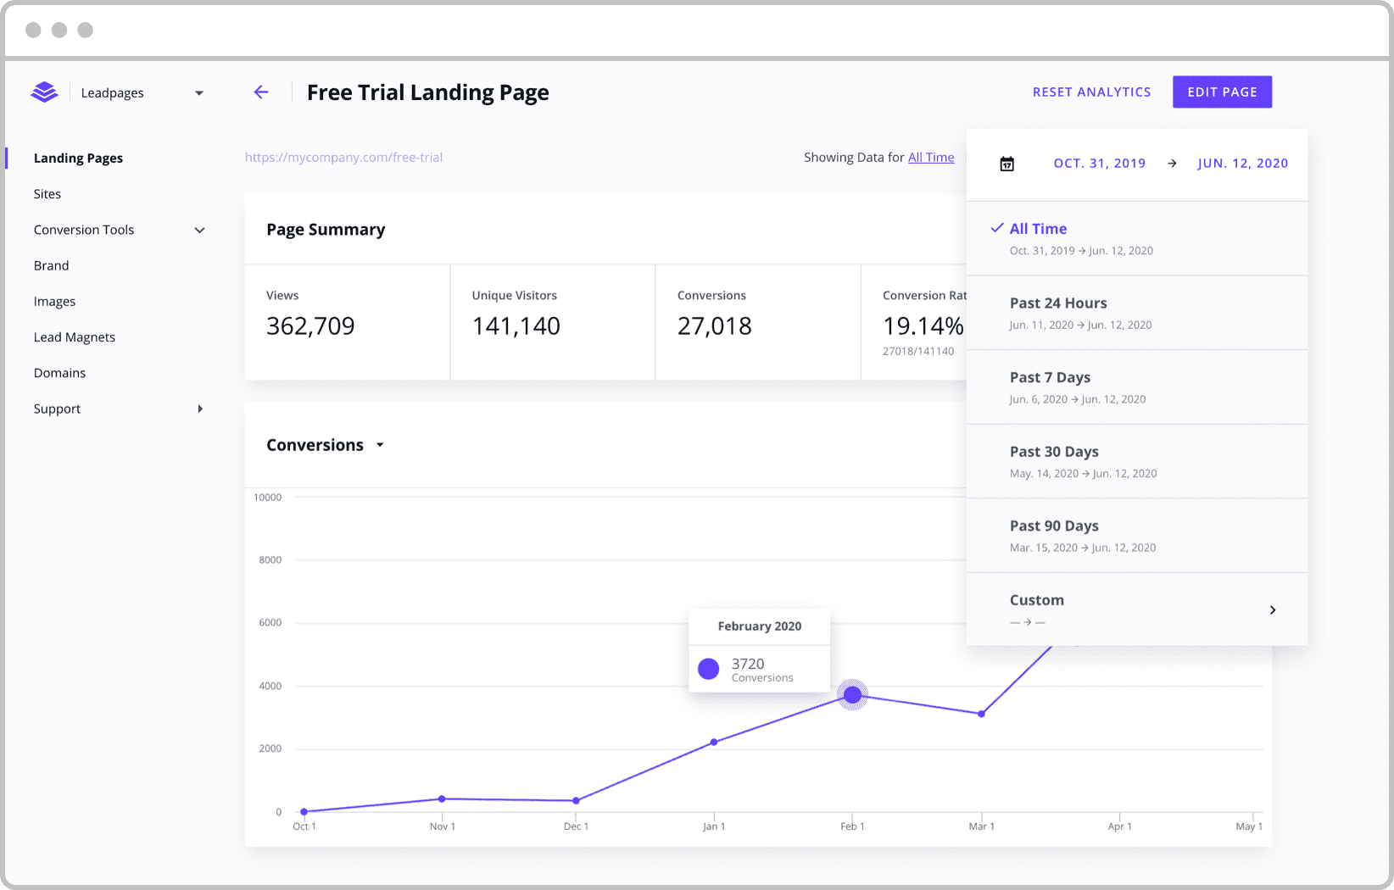
Task: Click the Leadpages stacked layers logo
Action: (44, 92)
